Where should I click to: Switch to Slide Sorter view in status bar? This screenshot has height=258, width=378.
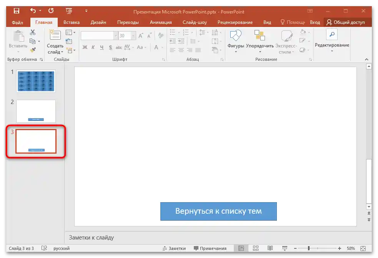(256, 248)
